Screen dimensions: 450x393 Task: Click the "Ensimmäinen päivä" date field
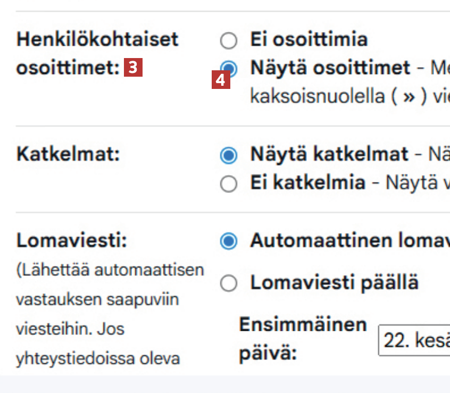tap(414, 340)
